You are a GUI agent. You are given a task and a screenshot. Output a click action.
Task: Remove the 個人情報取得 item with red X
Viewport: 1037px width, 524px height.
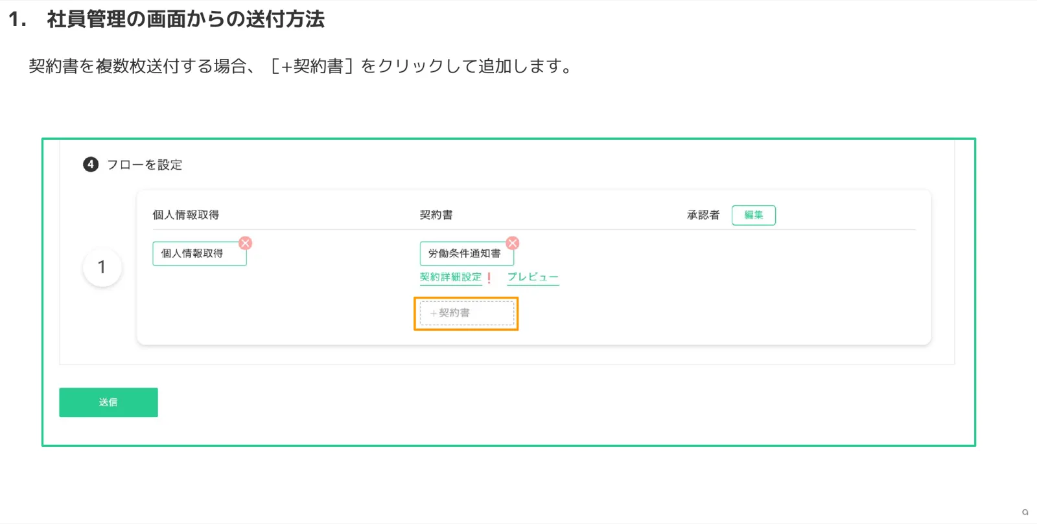pos(246,243)
